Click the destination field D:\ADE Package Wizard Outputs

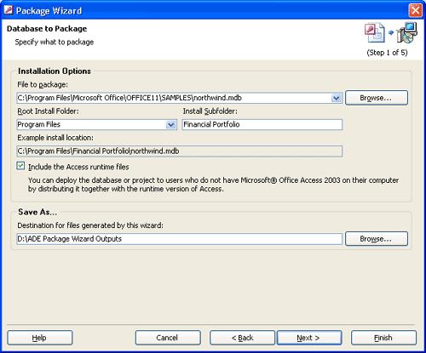pyautogui.click(x=180, y=239)
